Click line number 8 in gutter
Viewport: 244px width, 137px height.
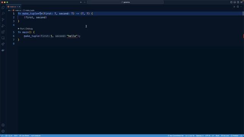[x=14, y=44]
